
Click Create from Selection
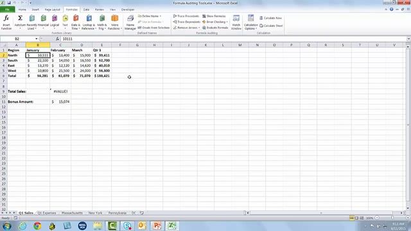(153, 28)
